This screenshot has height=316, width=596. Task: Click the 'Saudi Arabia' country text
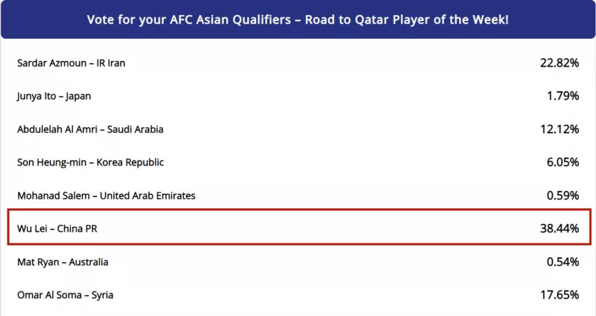[135, 129]
